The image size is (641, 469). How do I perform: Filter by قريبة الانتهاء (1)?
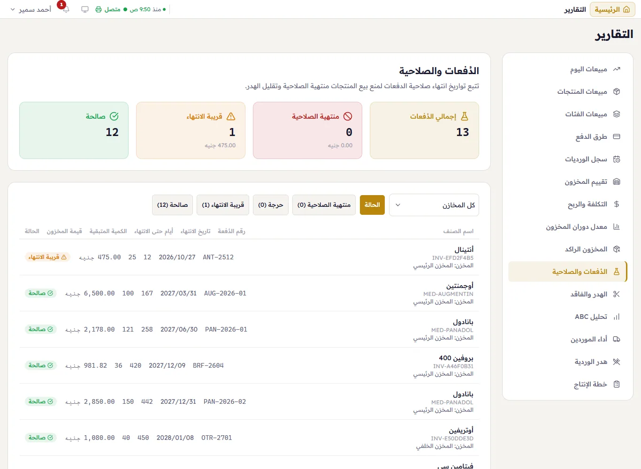pos(223,205)
